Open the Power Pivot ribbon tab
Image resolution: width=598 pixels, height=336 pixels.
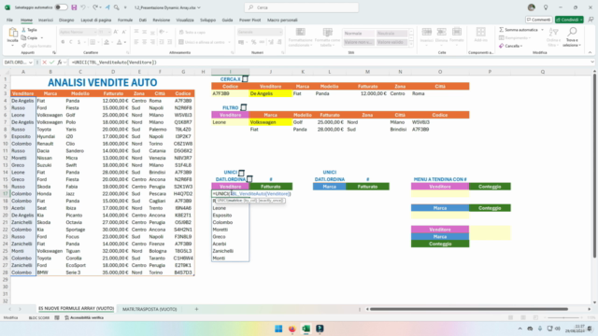click(x=249, y=20)
